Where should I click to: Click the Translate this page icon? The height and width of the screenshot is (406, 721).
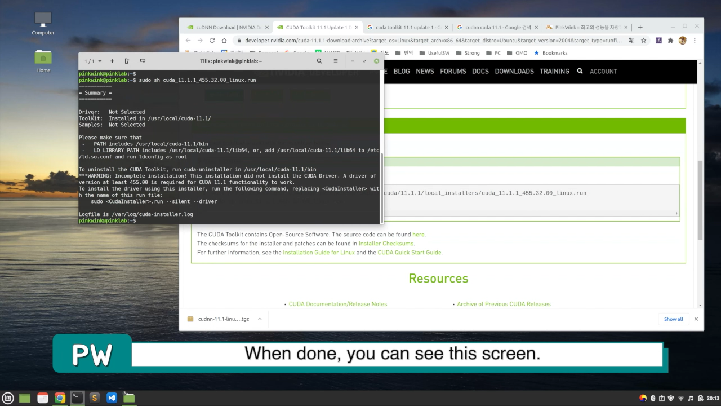(x=631, y=41)
